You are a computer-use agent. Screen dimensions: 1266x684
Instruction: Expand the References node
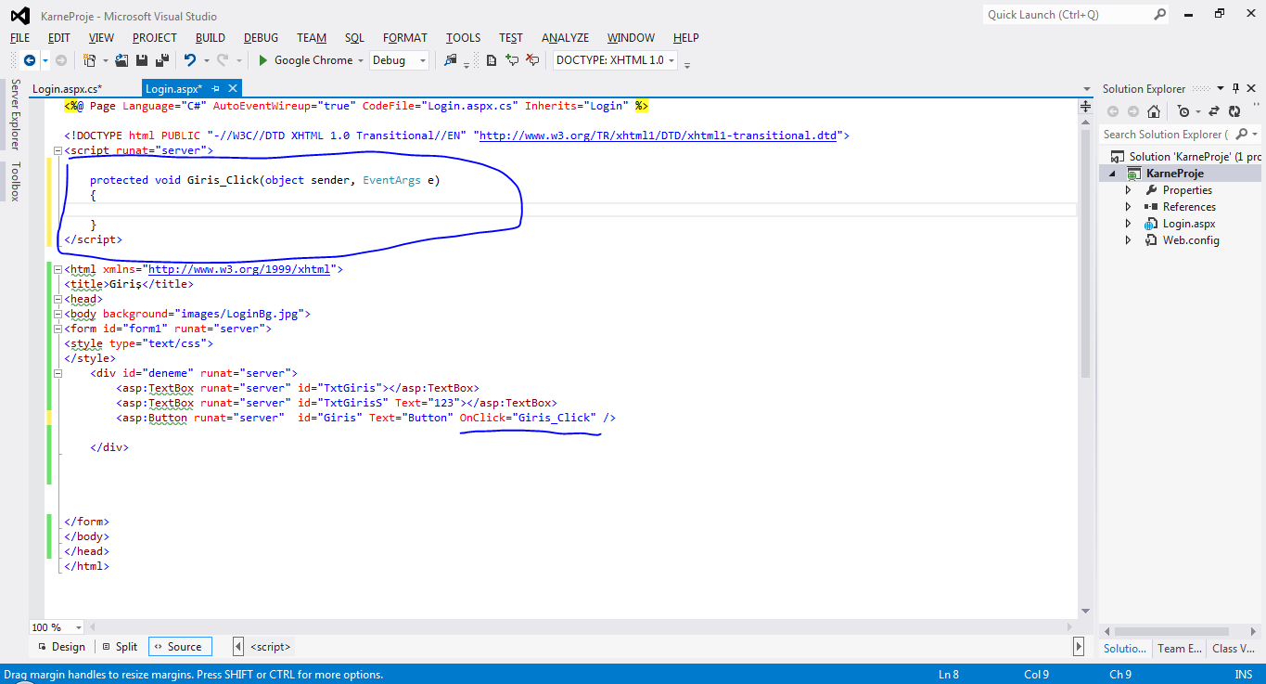pos(1128,207)
